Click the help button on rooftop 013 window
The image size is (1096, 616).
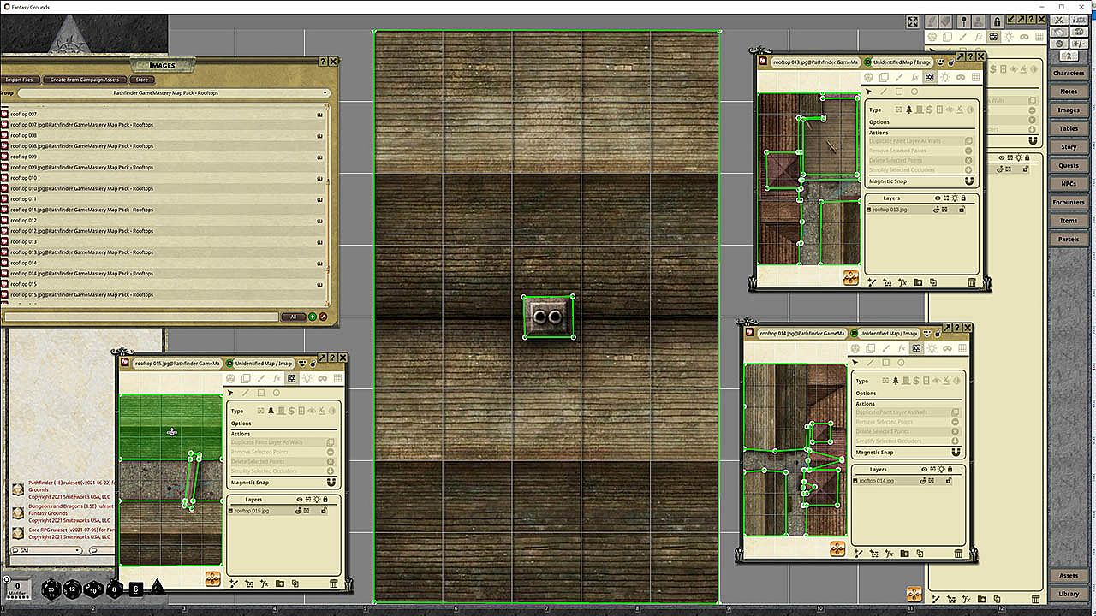pos(970,56)
